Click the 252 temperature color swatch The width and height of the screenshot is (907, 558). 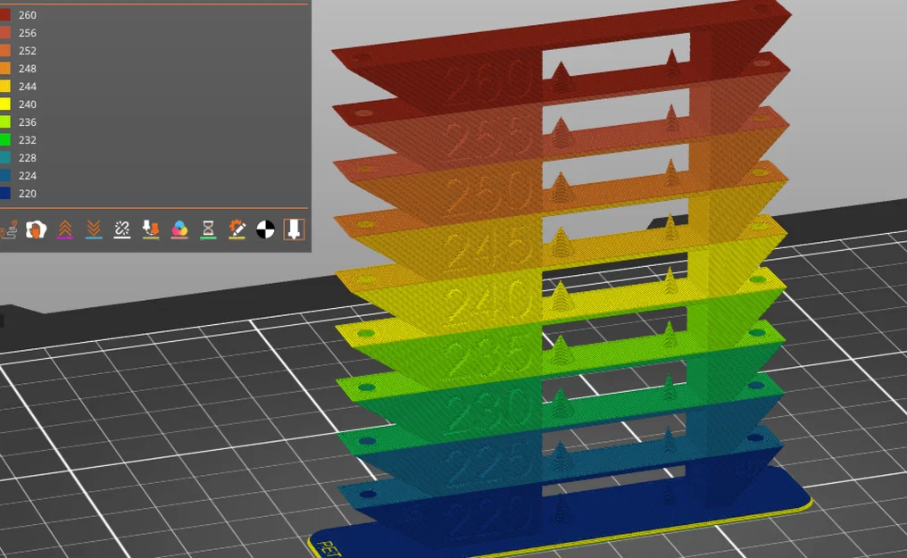4,51
